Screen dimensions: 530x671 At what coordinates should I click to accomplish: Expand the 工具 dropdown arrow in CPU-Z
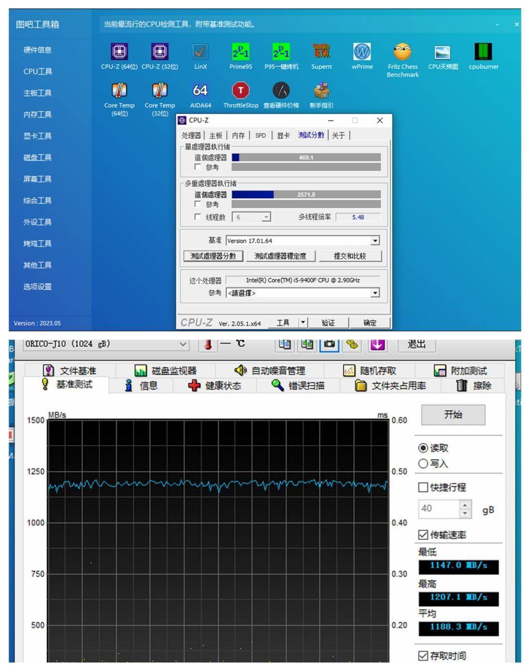(x=303, y=323)
